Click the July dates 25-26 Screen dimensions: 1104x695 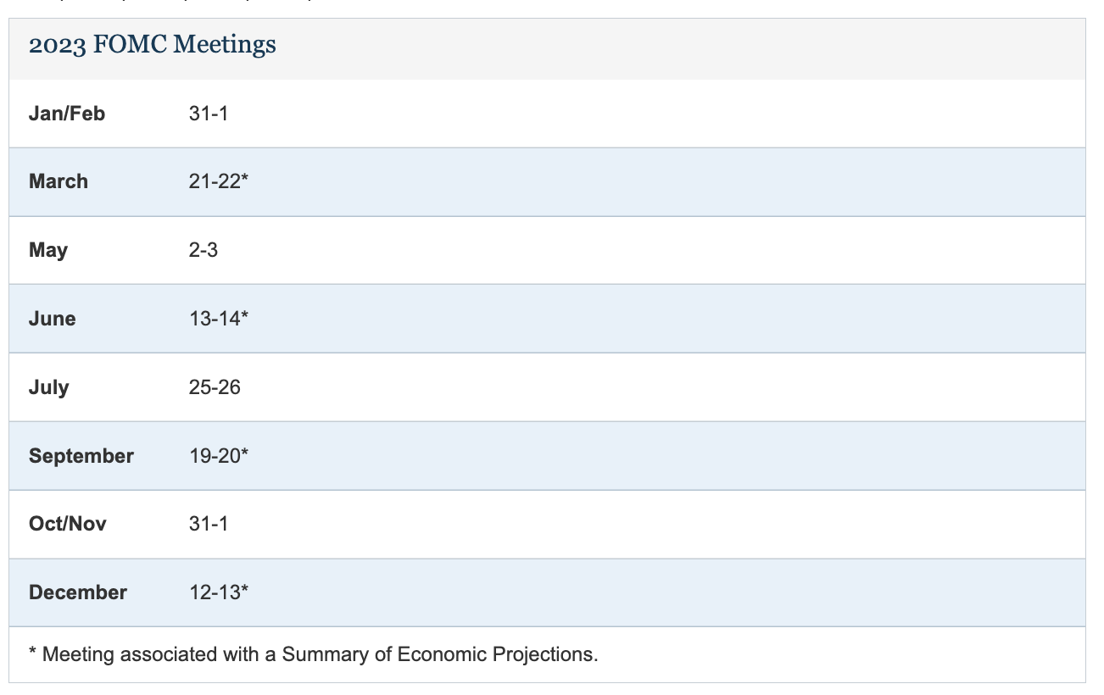(215, 387)
